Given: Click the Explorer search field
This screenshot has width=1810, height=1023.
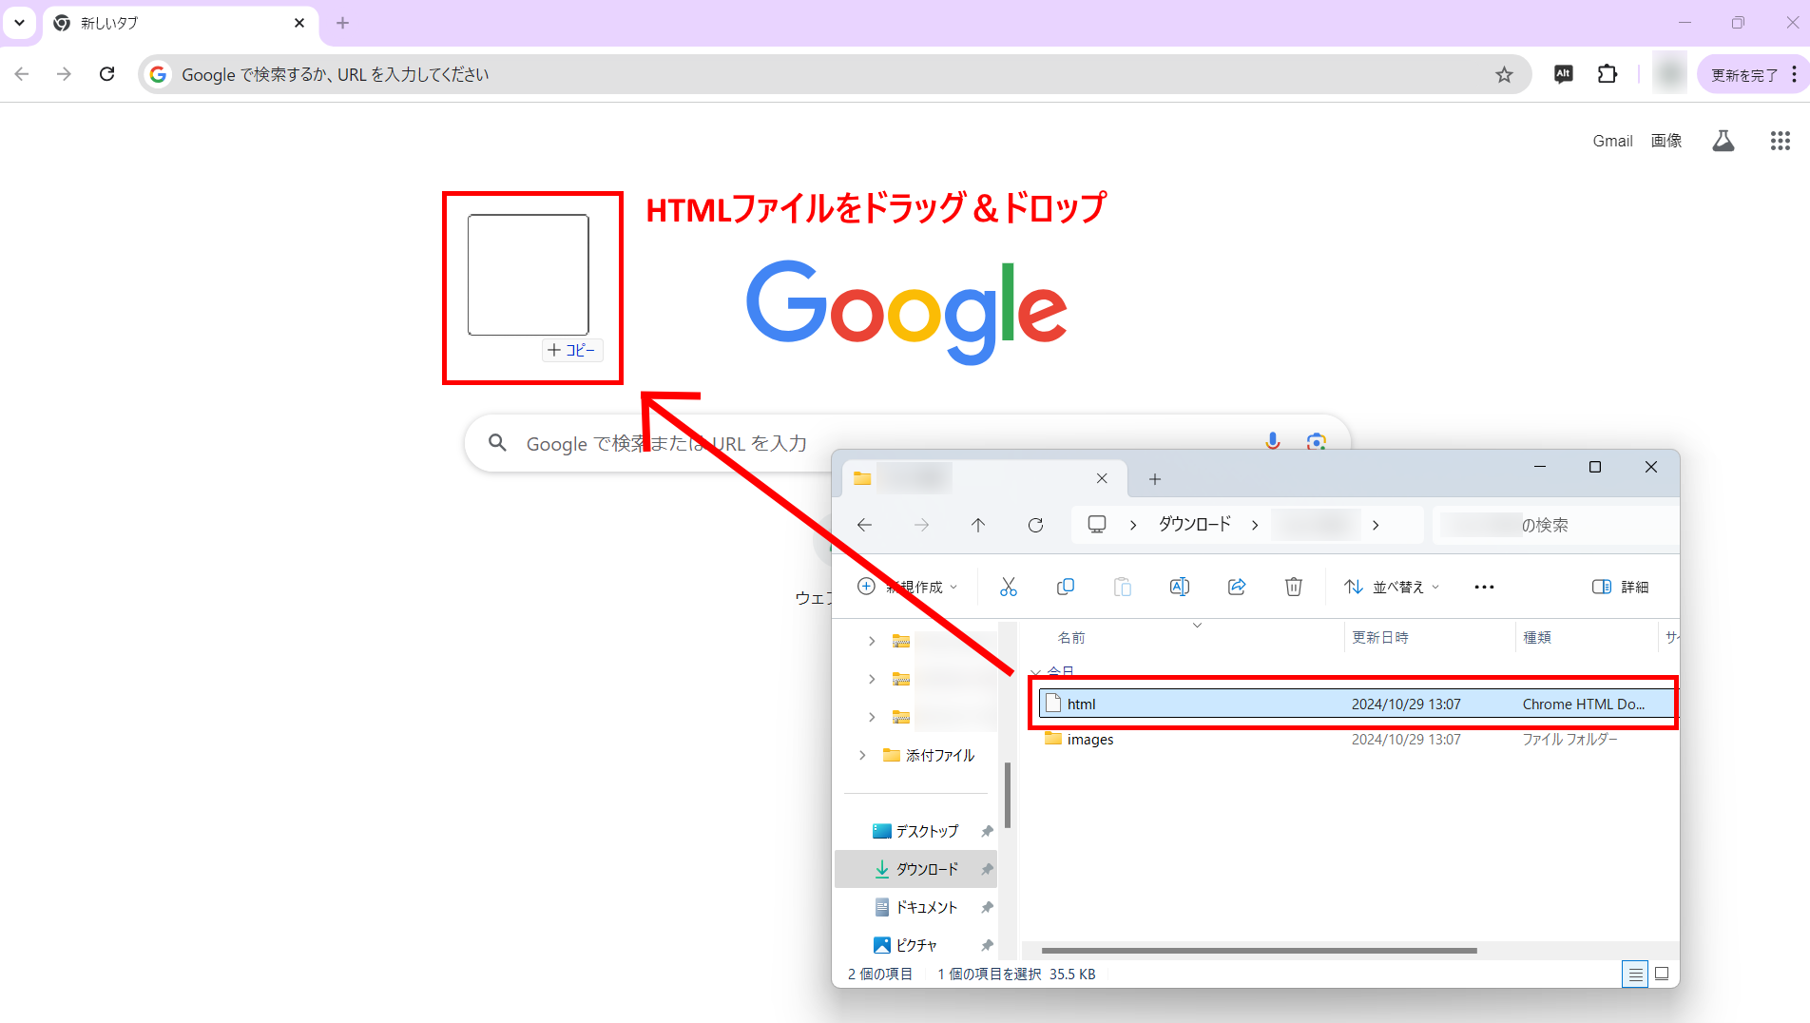Looking at the screenshot, I should [1555, 525].
